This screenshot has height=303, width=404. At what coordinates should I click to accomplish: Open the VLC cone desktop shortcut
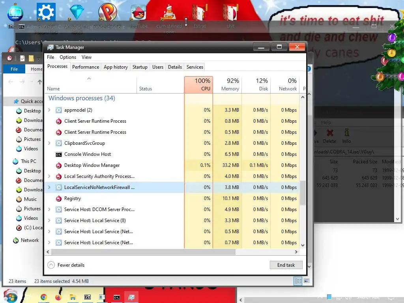[169, 12]
